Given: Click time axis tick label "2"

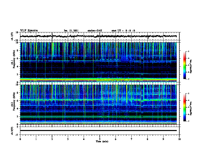Looking at the screenshot, I should pos(52,139).
